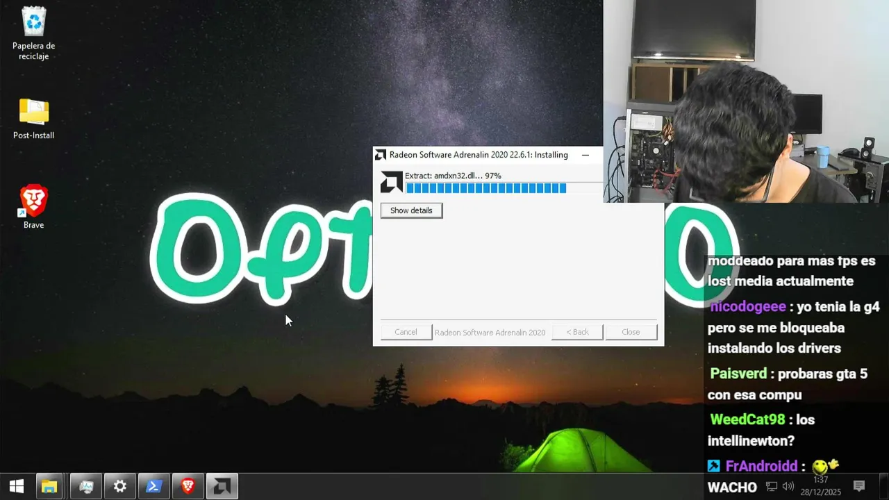Click the Close button at installer bottom

click(631, 332)
